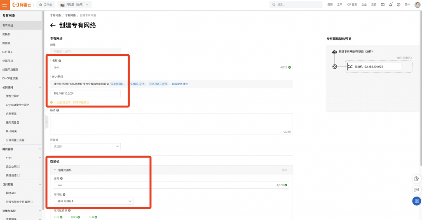Click the 阿里云 logo

(22, 5)
